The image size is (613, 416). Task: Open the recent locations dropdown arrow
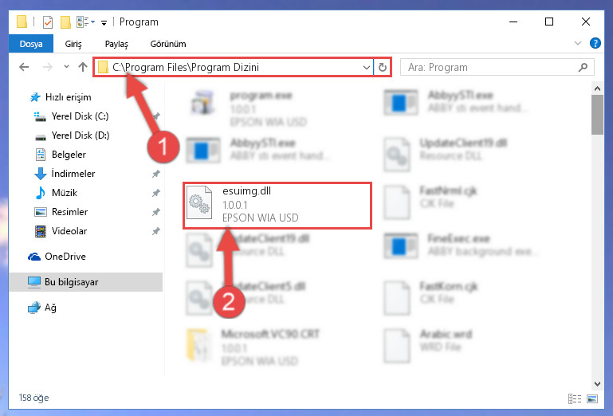pos(66,67)
